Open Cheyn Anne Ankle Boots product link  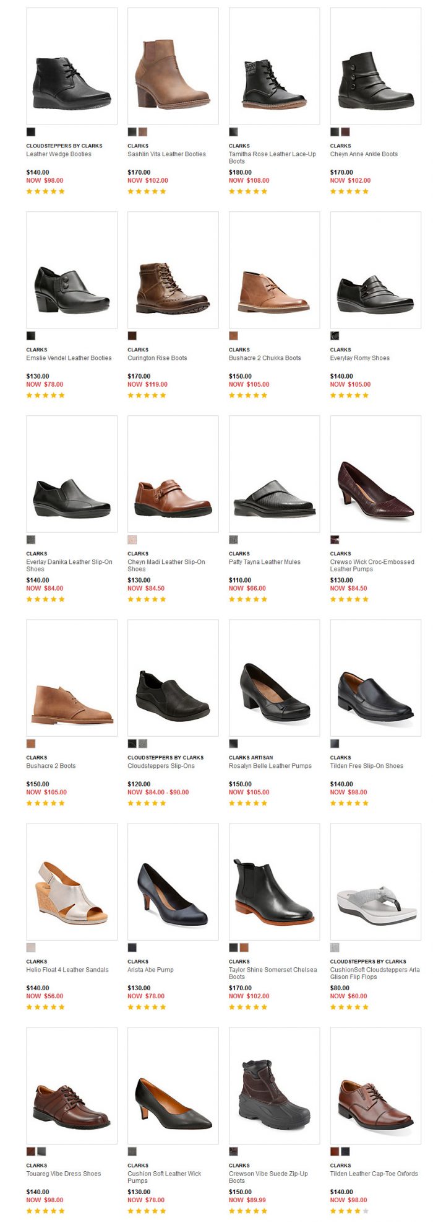(x=364, y=154)
